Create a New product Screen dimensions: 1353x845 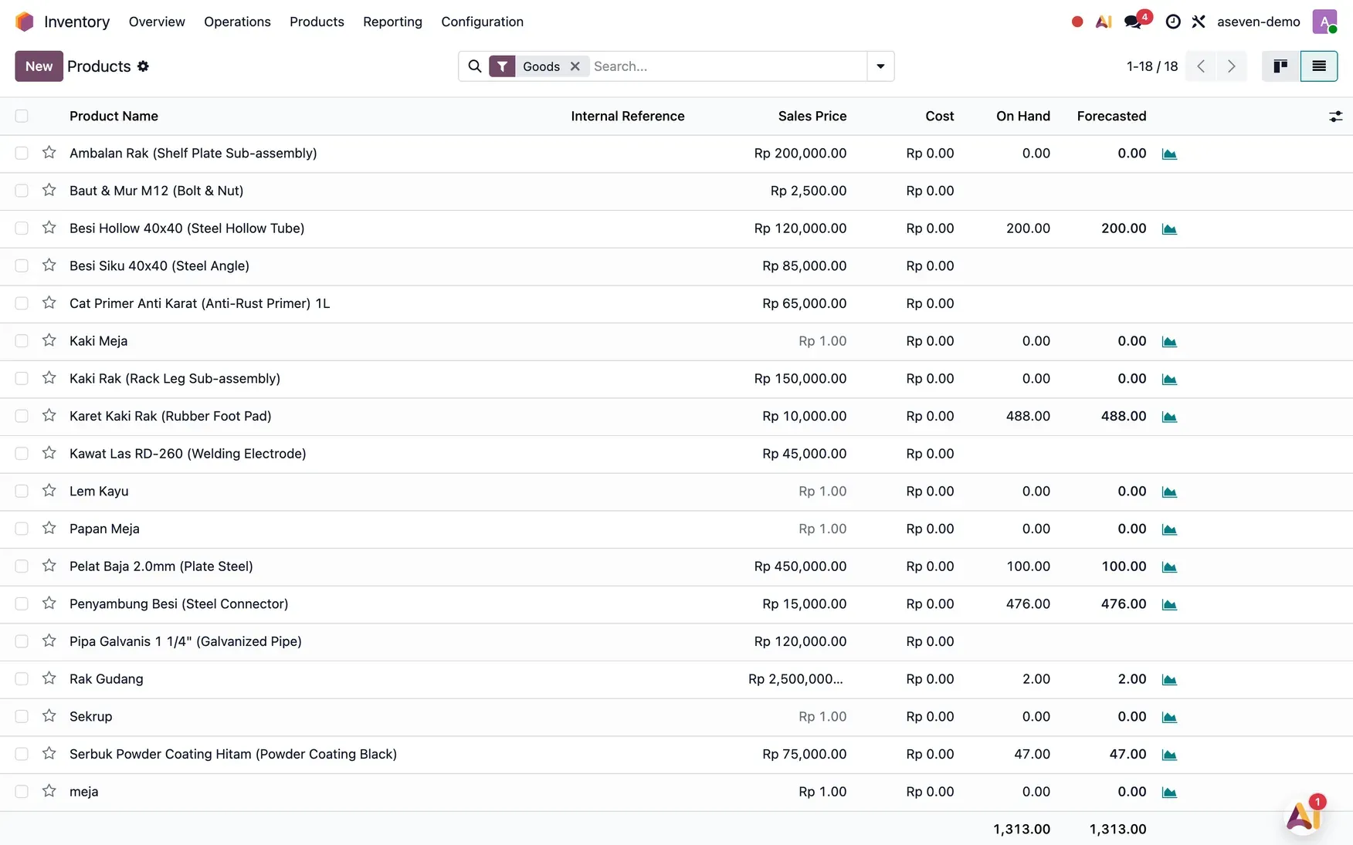click(x=39, y=66)
